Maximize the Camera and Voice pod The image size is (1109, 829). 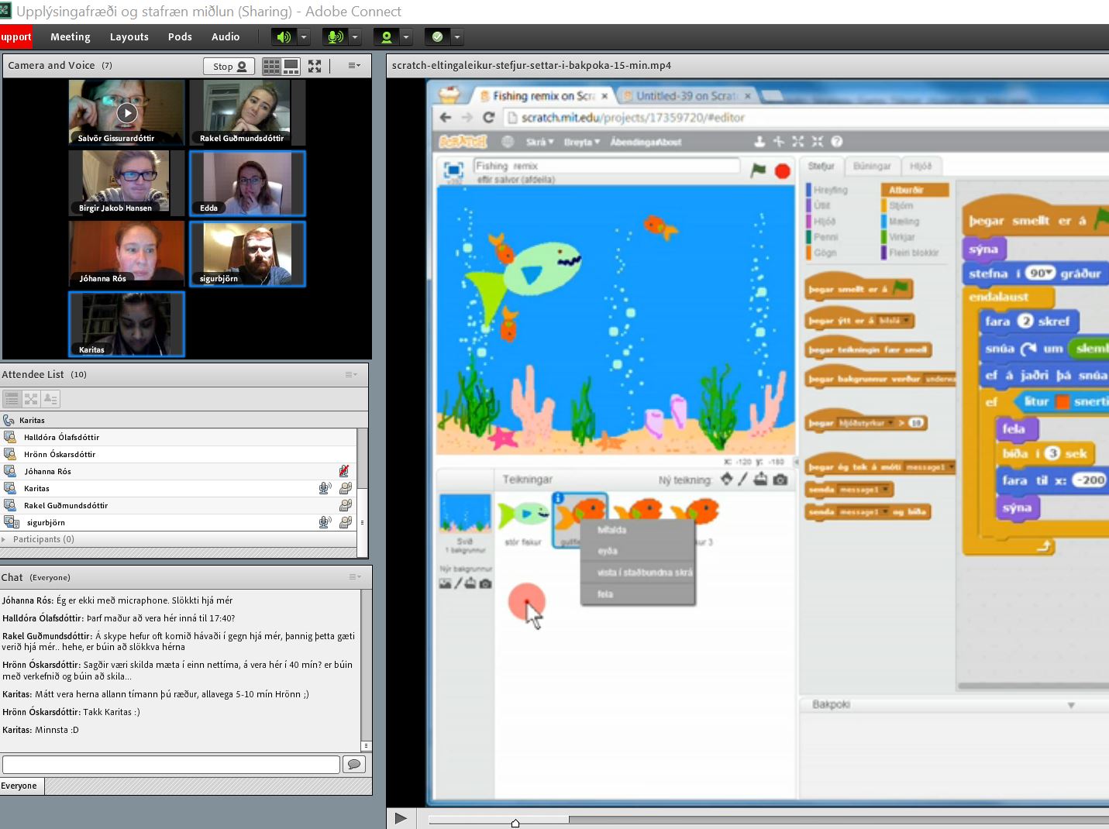tap(315, 67)
